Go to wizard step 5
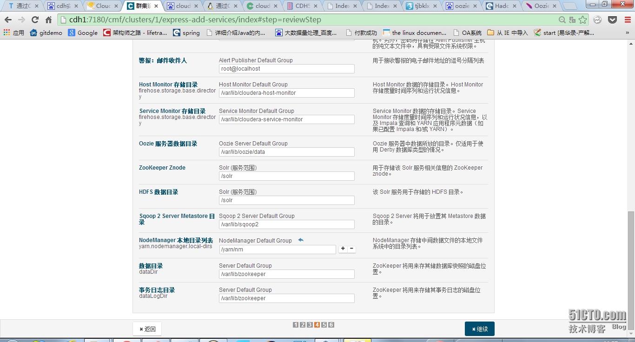This screenshot has width=635, height=342. click(x=324, y=325)
